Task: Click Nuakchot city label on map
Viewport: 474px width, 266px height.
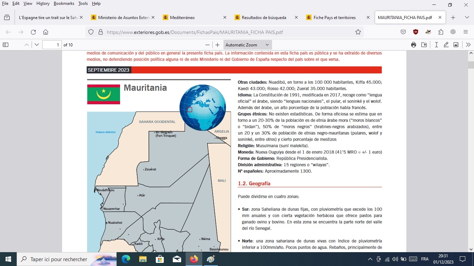Action: [115, 223]
